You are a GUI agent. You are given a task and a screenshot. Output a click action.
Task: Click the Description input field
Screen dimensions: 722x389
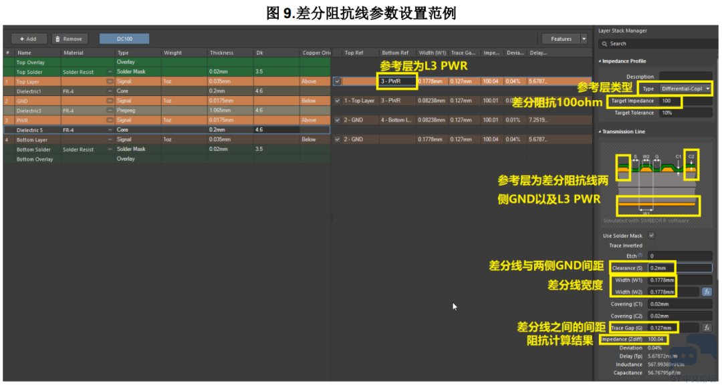[x=686, y=76]
